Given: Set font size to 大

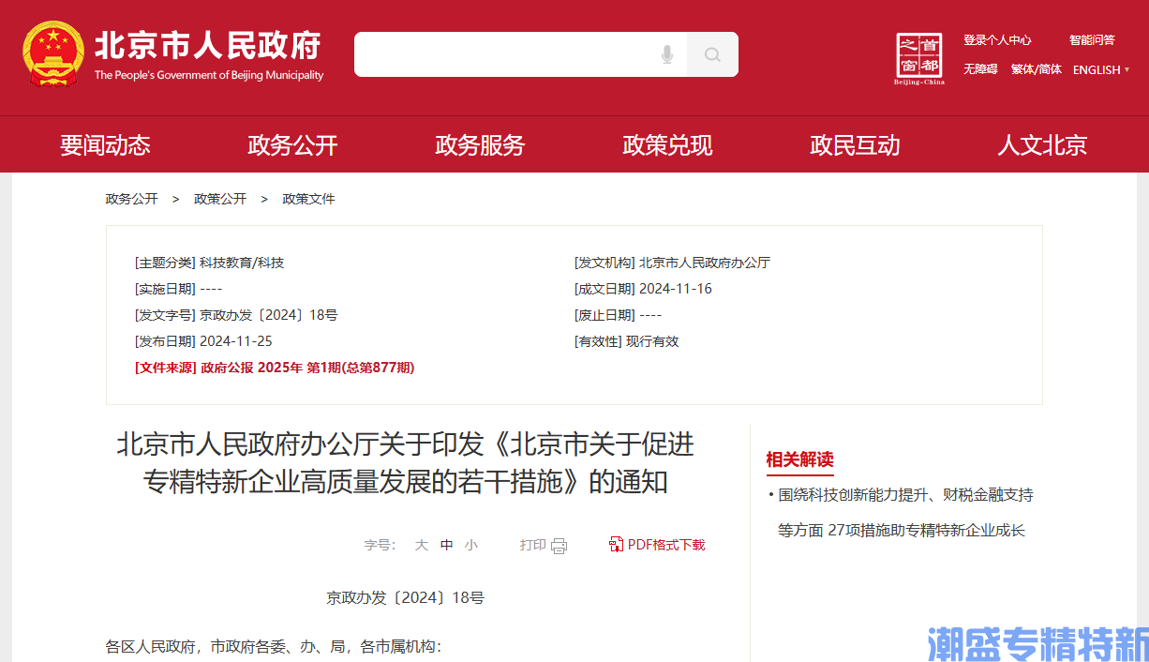Looking at the screenshot, I should click(422, 545).
